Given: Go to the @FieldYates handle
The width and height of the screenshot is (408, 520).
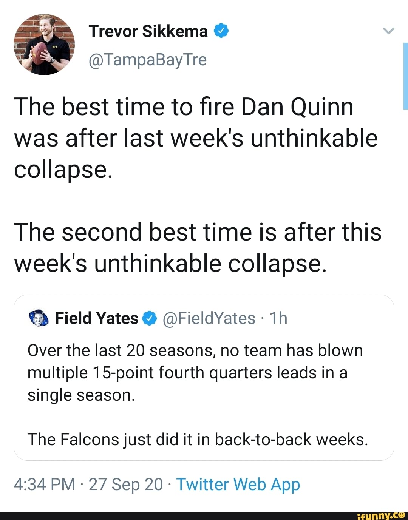Looking at the screenshot, I should coord(209,318).
